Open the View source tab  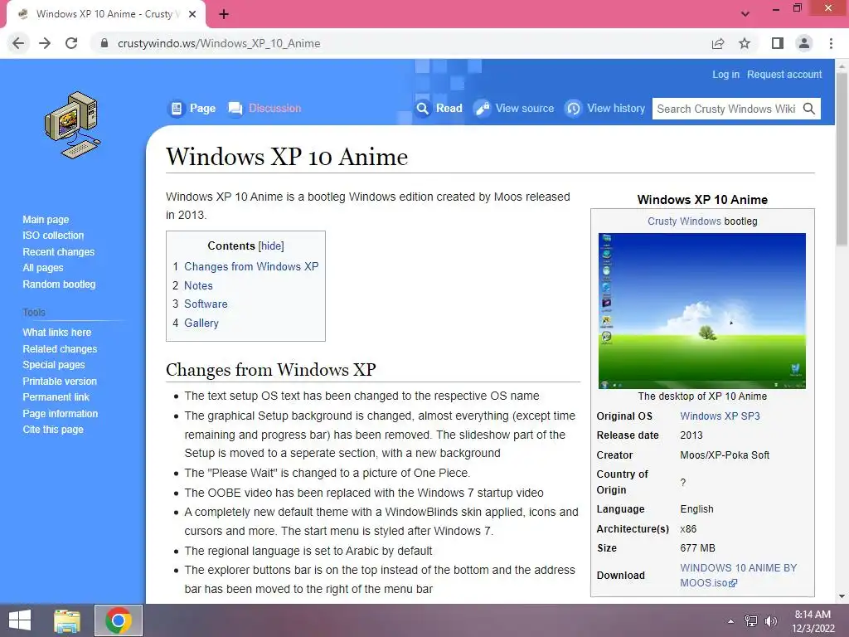point(514,109)
